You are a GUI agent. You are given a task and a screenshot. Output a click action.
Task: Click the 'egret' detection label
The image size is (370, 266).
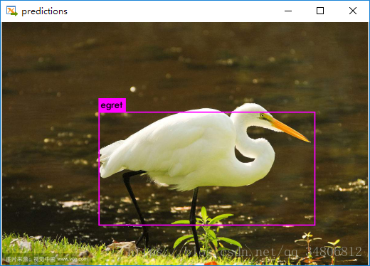(112, 105)
